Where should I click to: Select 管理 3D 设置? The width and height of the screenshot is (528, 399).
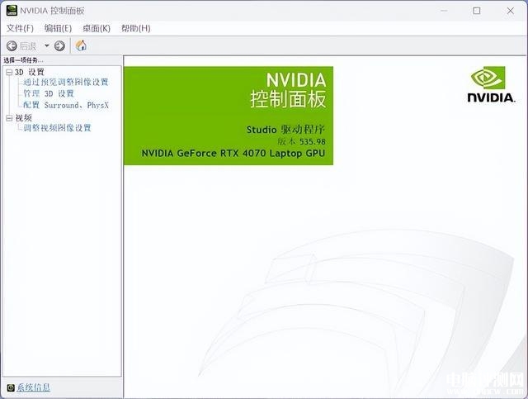pyautogui.click(x=48, y=93)
